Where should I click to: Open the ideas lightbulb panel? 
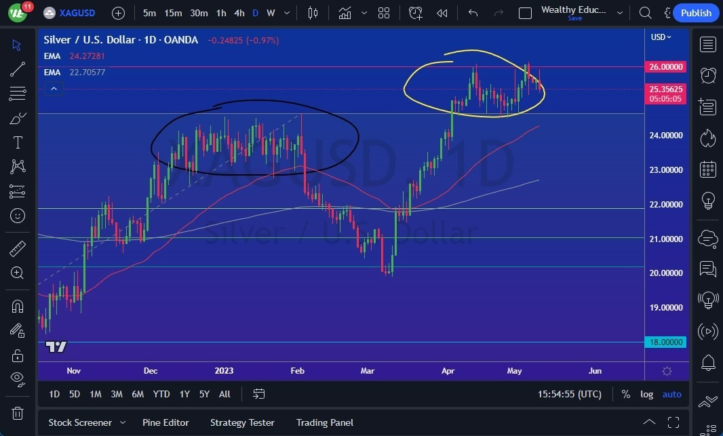tap(708, 201)
